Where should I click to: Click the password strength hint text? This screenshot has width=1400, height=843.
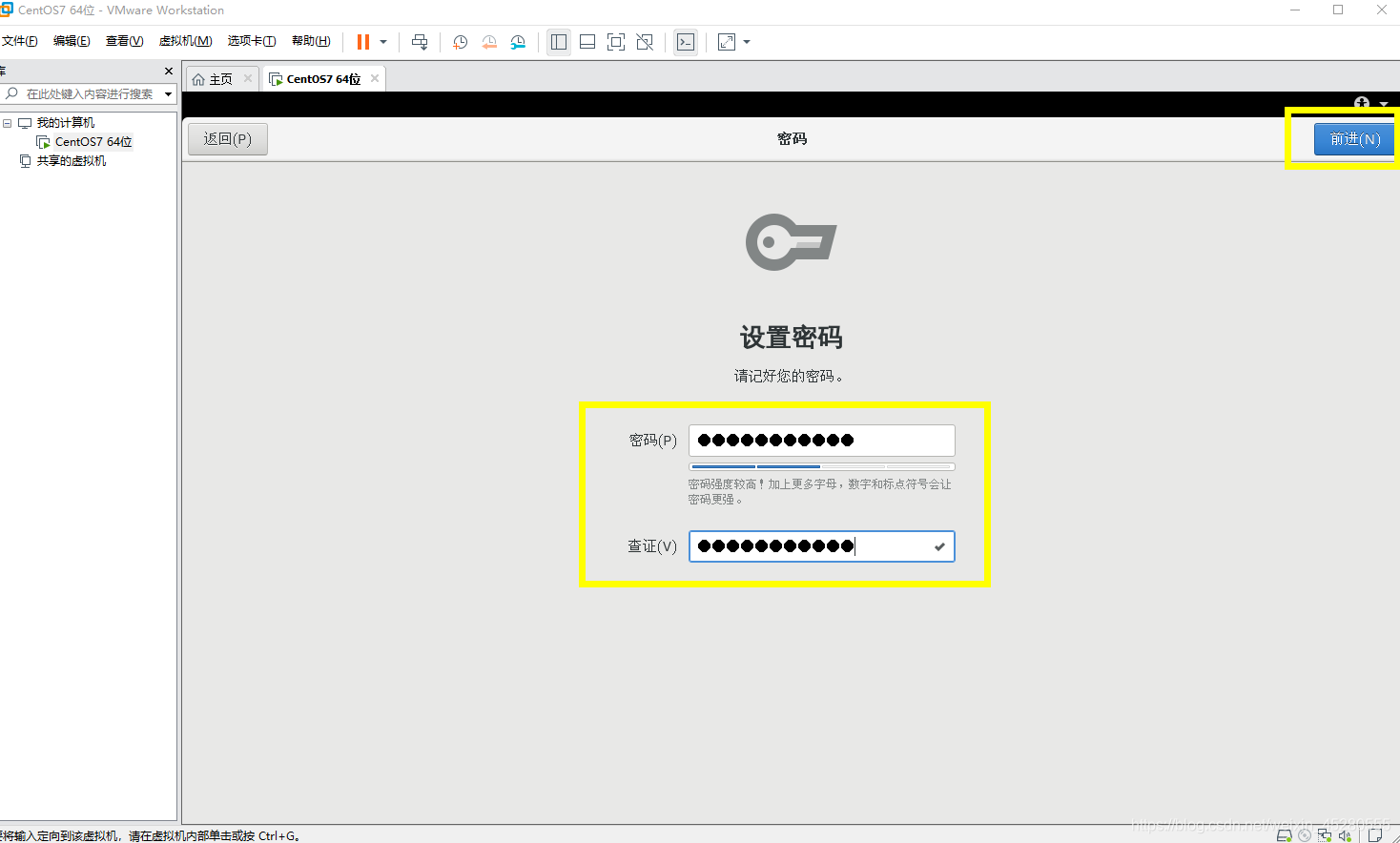(820, 492)
